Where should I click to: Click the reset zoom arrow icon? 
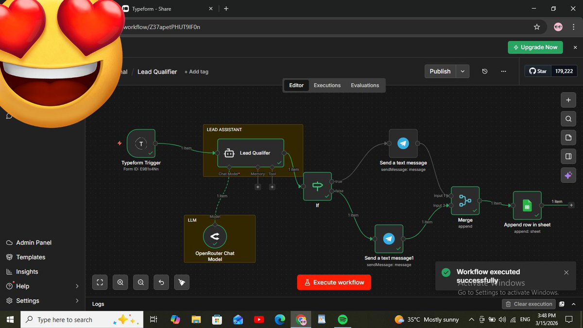161,282
